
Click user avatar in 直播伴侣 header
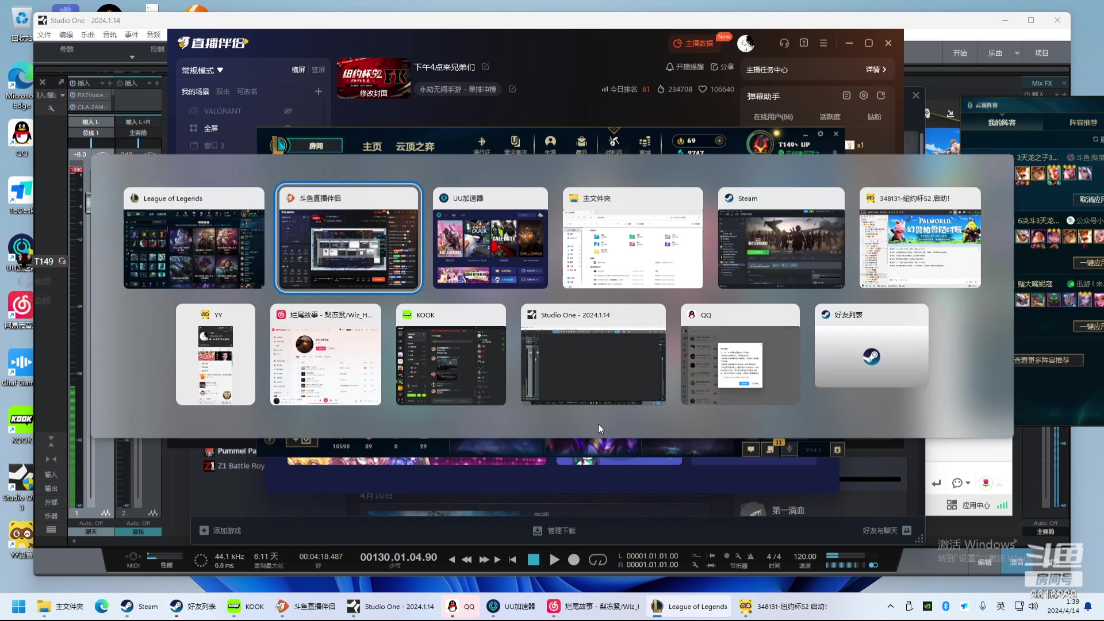pyautogui.click(x=746, y=43)
